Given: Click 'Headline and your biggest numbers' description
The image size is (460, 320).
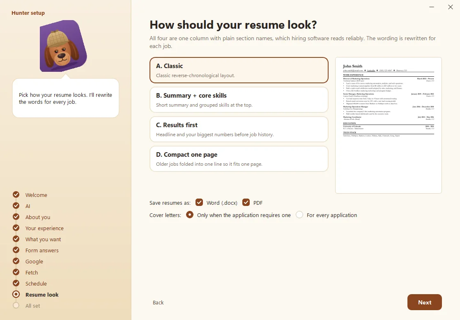Looking at the screenshot, I should click(215, 135).
